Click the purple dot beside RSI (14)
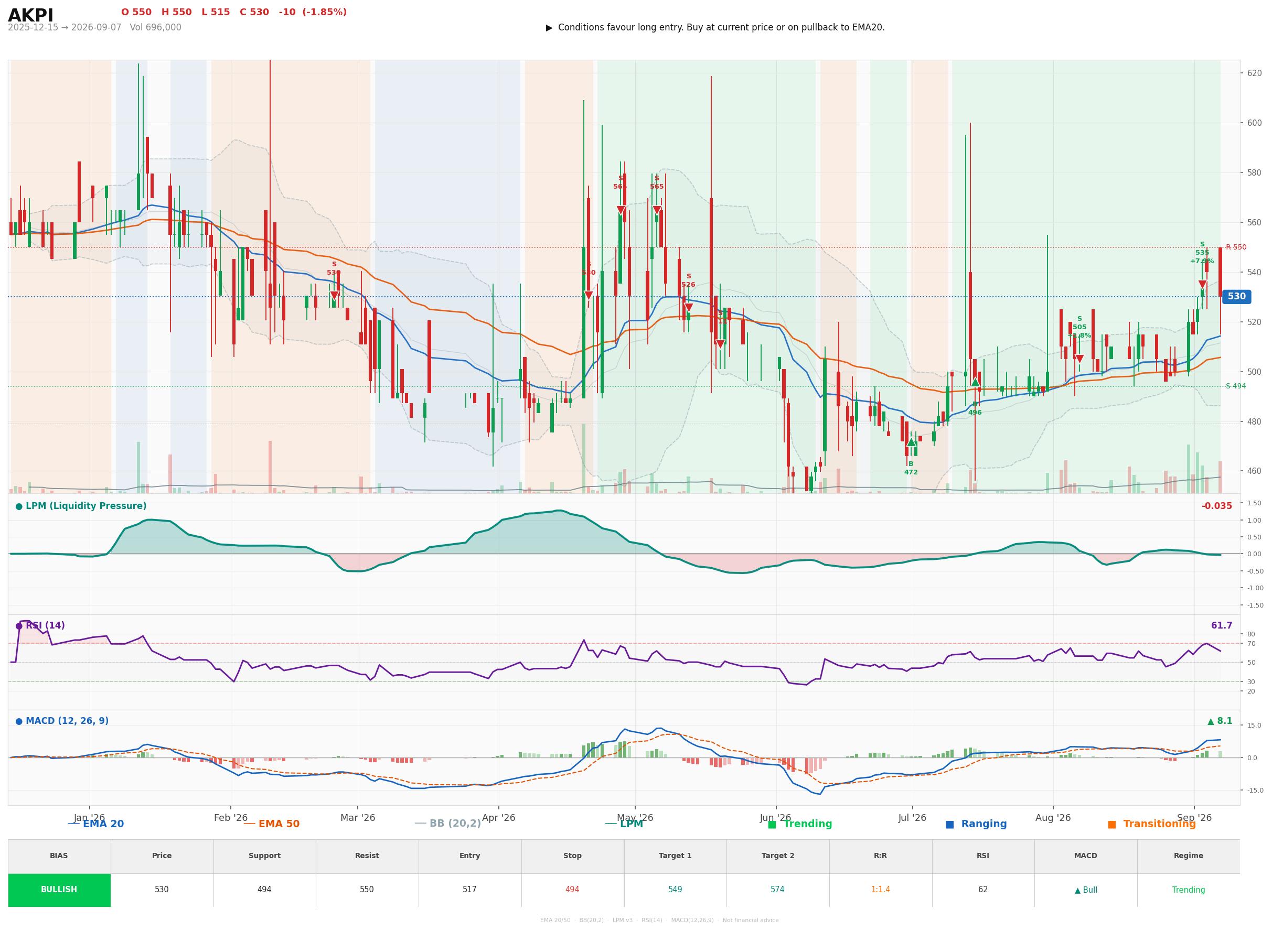This screenshot has width=1272, height=931. coord(18,626)
